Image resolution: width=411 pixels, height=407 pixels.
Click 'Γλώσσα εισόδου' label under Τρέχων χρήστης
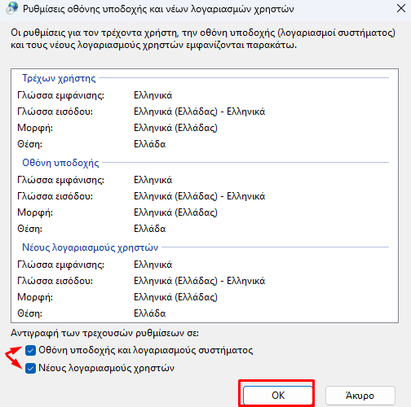(x=55, y=112)
